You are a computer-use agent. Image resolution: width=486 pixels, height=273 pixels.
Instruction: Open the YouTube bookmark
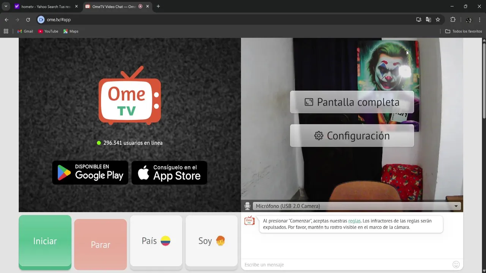pos(48,31)
